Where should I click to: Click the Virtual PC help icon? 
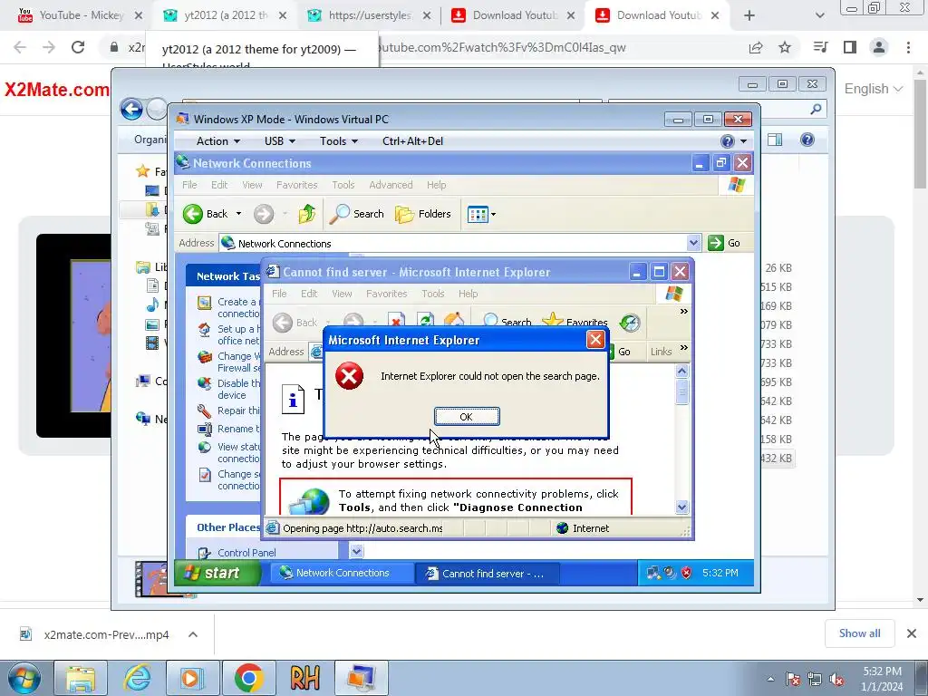click(728, 140)
